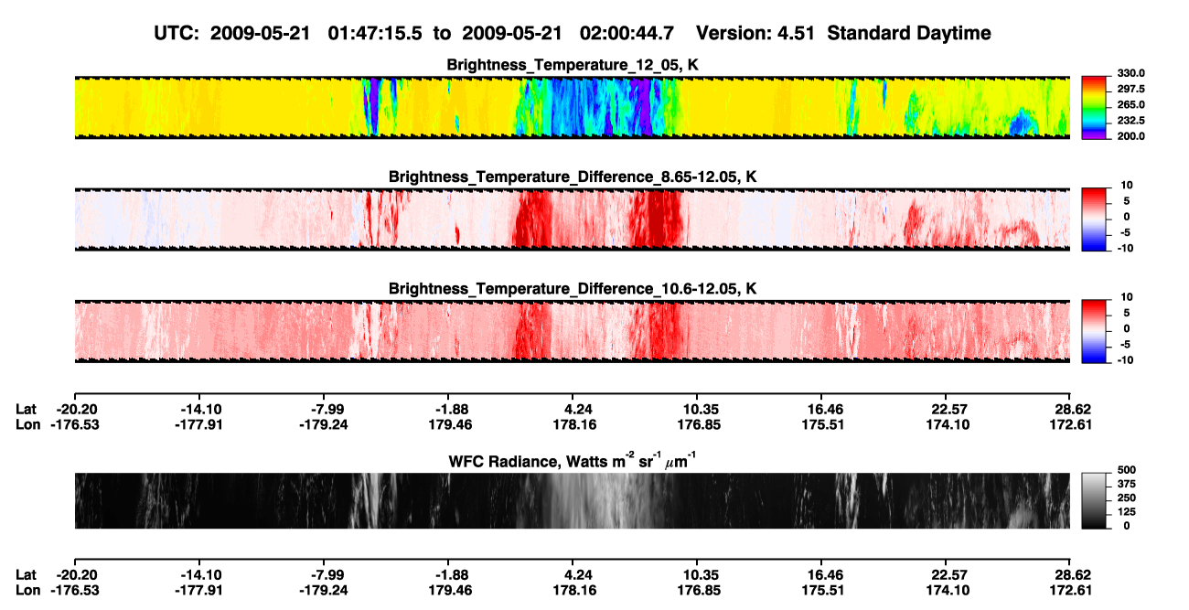1189x610 pixels.
Task: Click 'Lat' label on axis below WFC Radiance strip
Action: coord(27,574)
